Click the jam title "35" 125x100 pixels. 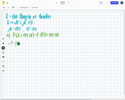point(7,3)
